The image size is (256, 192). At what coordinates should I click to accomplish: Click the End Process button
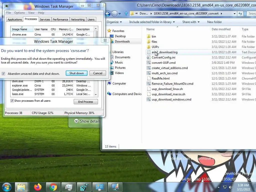(86, 102)
